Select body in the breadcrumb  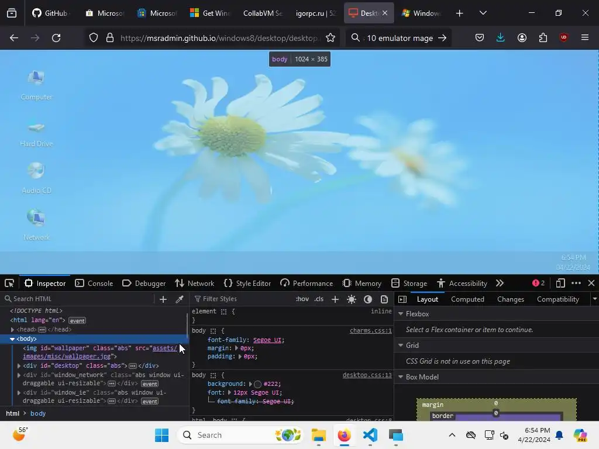point(38,413)
